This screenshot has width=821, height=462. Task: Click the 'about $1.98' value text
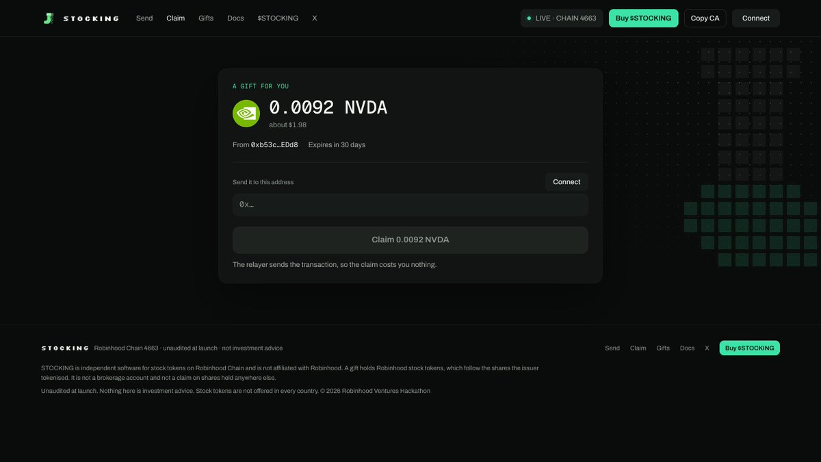(x=287, y=125)
